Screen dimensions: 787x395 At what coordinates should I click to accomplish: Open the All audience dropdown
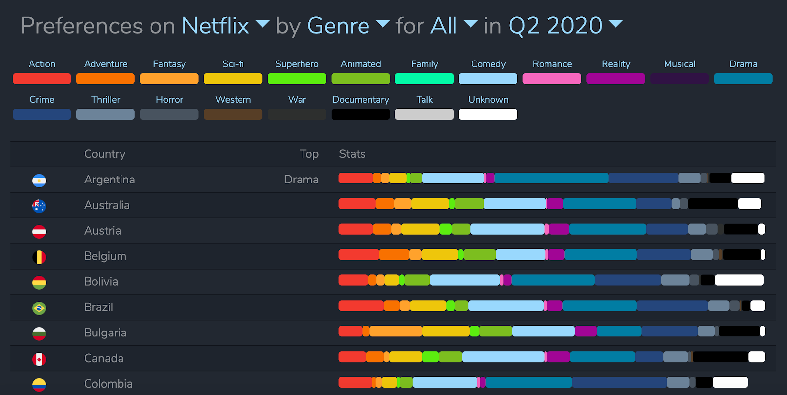tap(454, 26)
